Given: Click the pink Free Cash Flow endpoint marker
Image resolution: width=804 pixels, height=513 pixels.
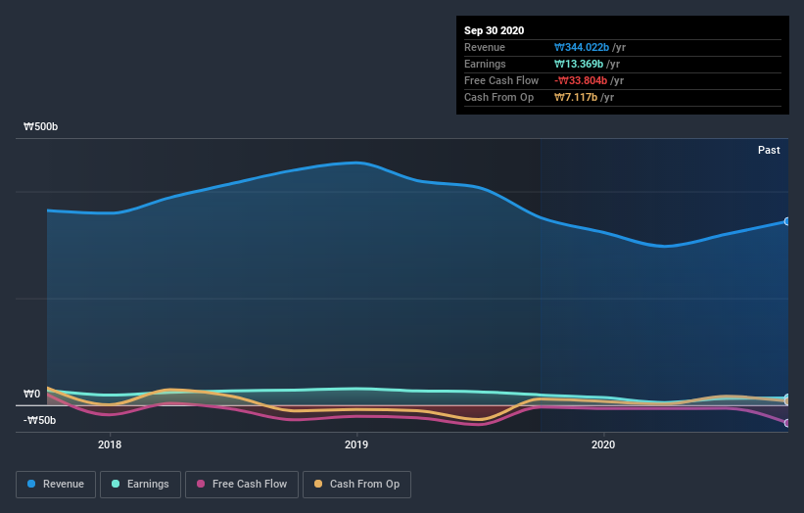Looking at the screenshot, I should [x=786, y=423].
